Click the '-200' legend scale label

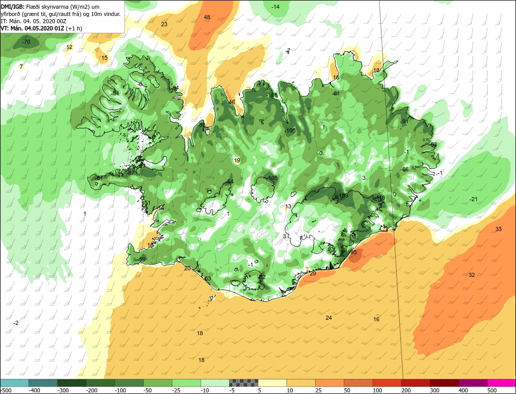coord(91,390)
